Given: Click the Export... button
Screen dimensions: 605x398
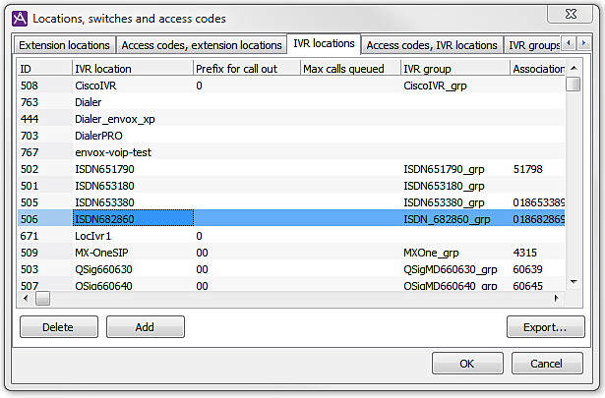Looking at the screenshot, I should (545, 328).
